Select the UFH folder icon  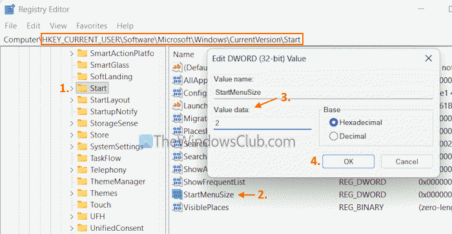click(82, 217)
